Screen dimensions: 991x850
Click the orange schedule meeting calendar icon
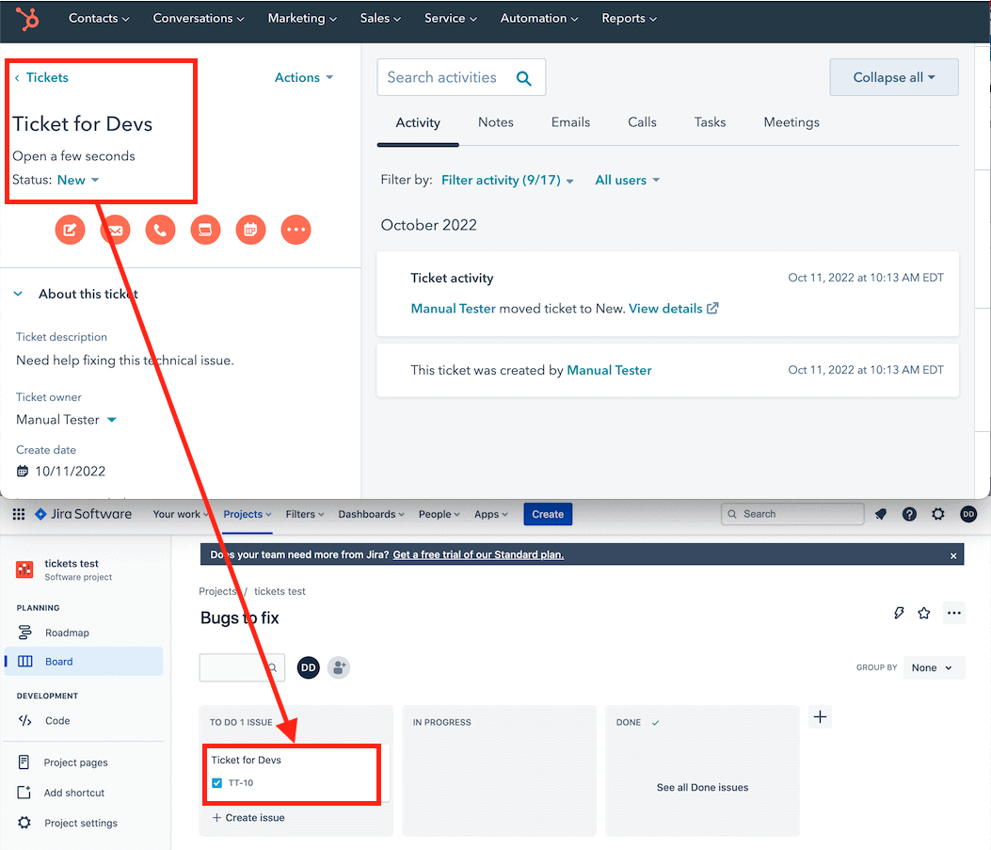click(x=251, y=230)
